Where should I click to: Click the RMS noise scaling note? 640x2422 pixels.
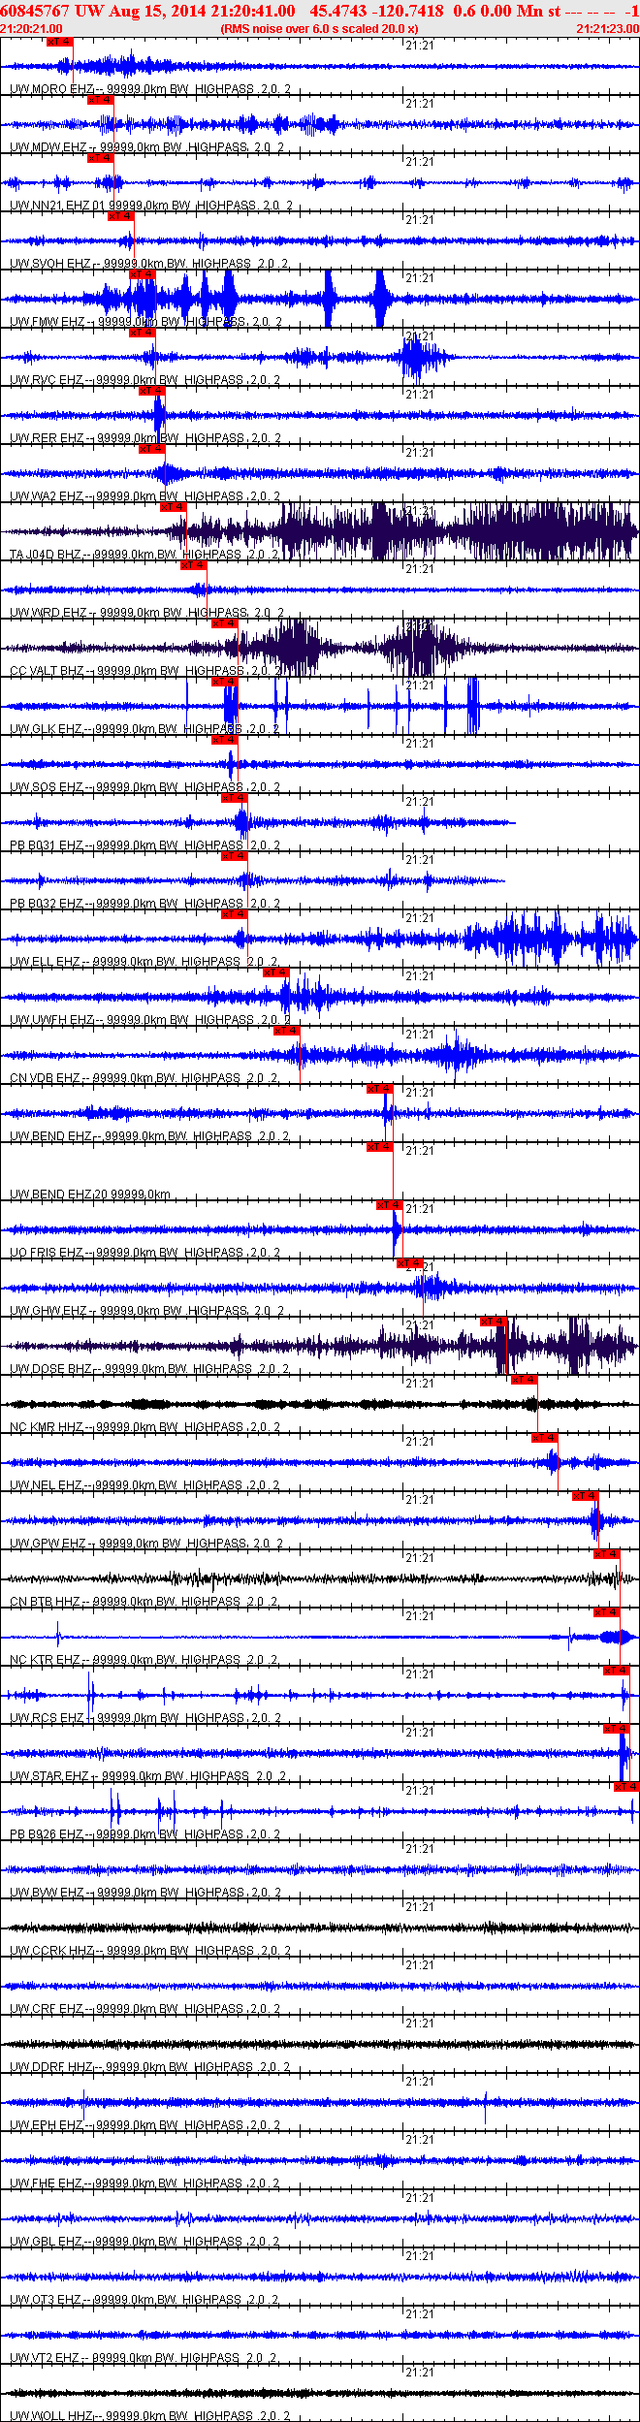[x=320, y=29]
